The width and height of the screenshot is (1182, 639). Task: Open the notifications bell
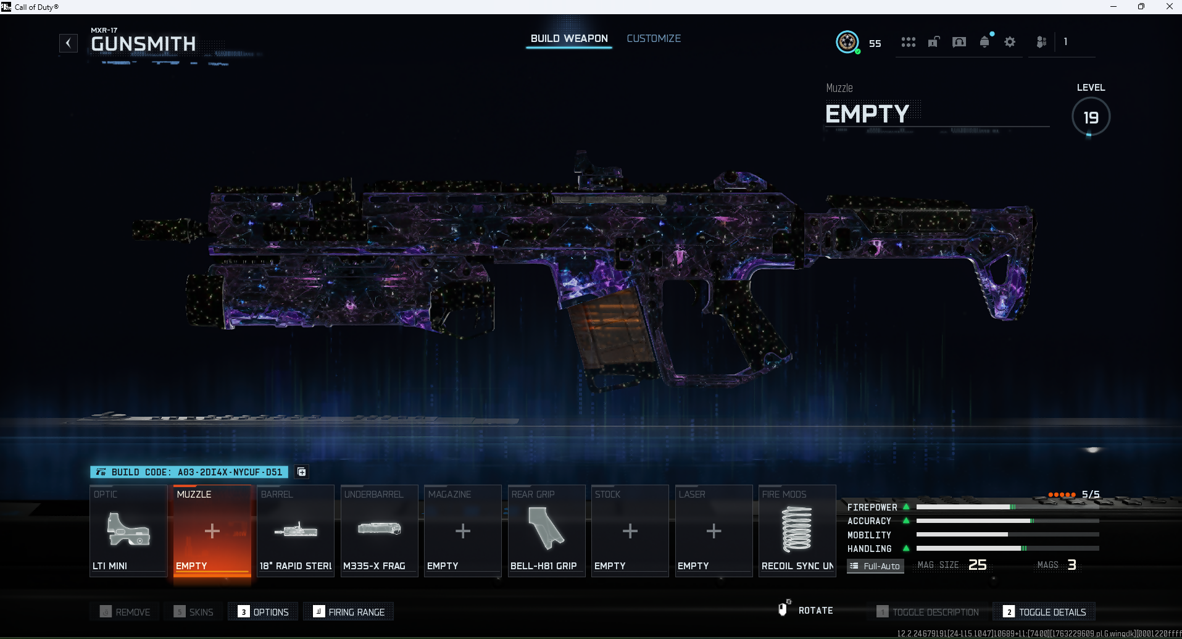click(x=984, y=42)
